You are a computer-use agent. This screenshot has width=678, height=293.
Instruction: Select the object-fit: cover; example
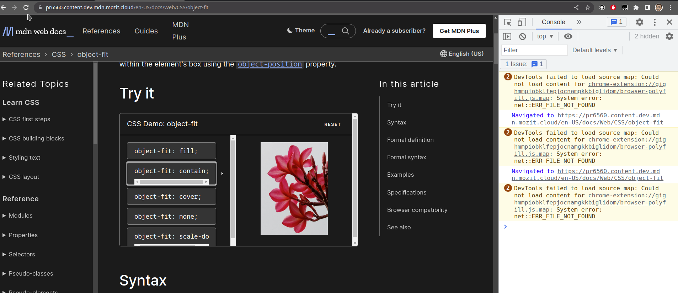click(171, 196)
